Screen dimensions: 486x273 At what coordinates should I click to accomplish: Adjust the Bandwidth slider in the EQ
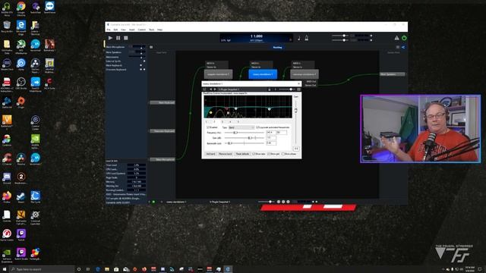pyautogui.click(x=245, y=143)
